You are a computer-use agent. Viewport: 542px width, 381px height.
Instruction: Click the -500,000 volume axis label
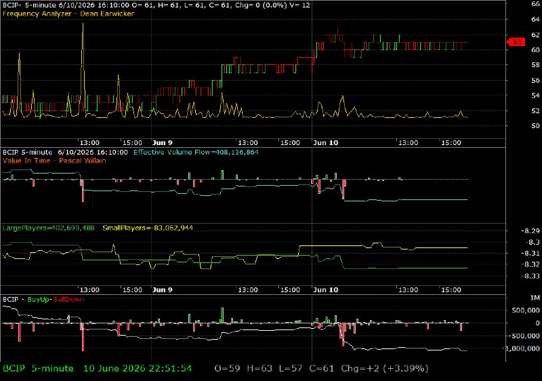524,336
